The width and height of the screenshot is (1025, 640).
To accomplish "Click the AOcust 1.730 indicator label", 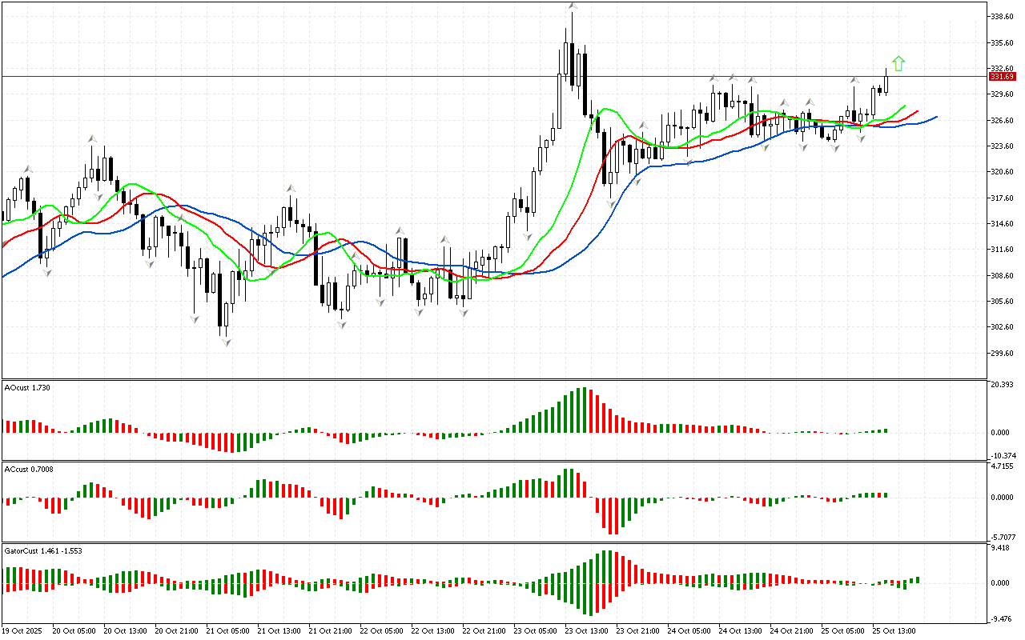I will click(29, 388).
